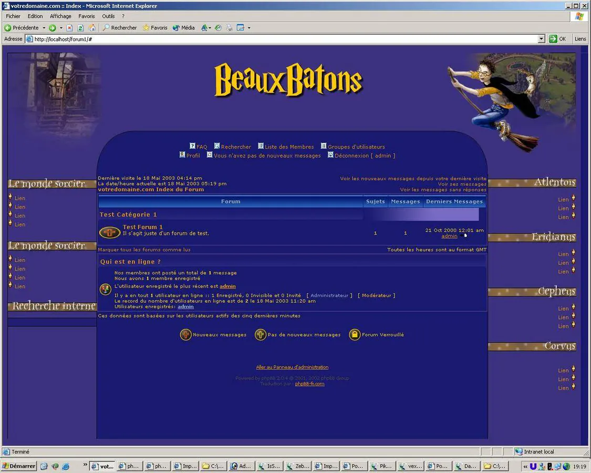This screenshot has width=591, height=473.
Task: Click the Refresh page icon
Action: [x=80, y=27]
